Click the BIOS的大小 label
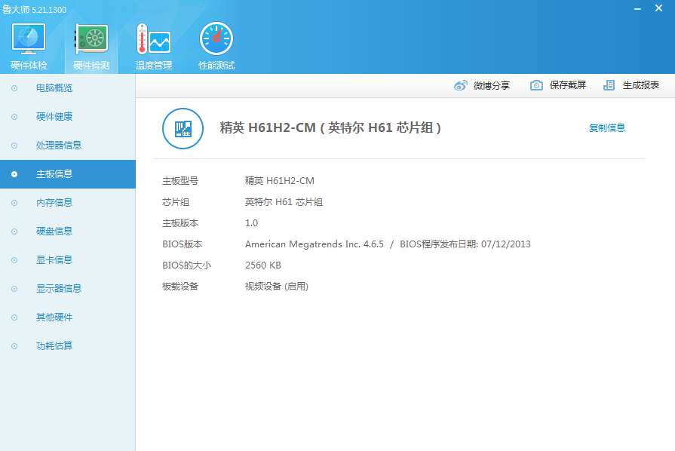 pos(186,265)
